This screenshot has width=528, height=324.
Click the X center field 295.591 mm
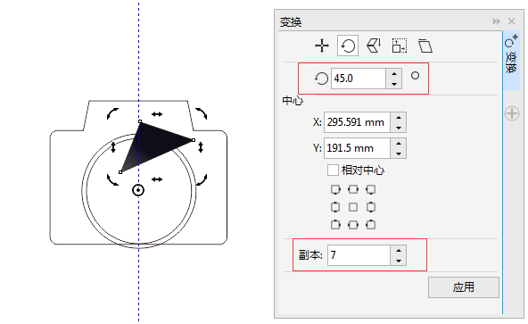357,122
